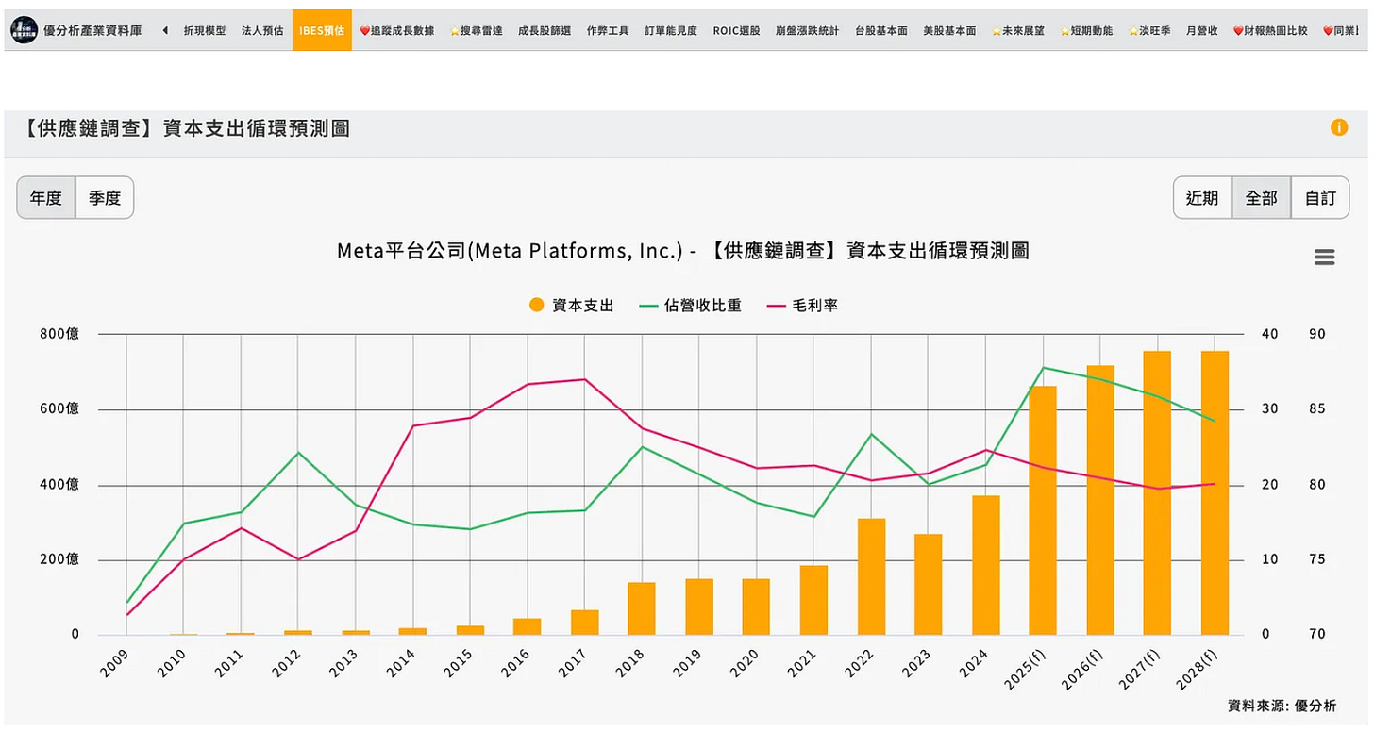Open the 成長股篩選 tab
This screenshot has width=1374, height=732.
(545, 31)
